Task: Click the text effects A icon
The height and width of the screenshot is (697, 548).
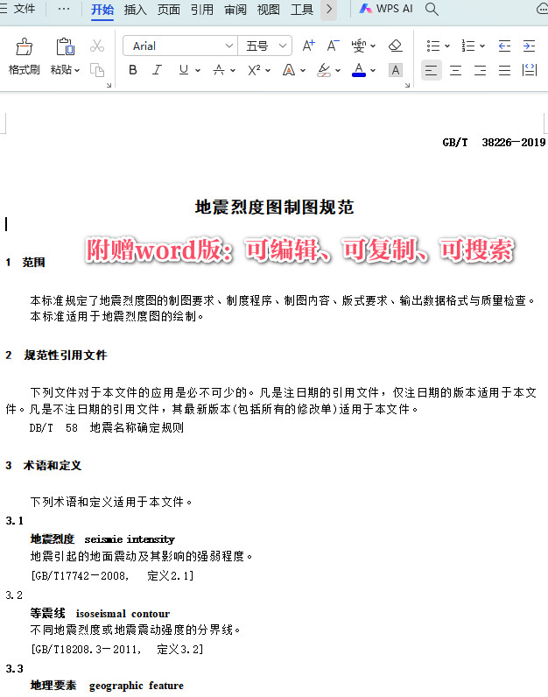Action: pyautogui.click(x=289, y=70)
